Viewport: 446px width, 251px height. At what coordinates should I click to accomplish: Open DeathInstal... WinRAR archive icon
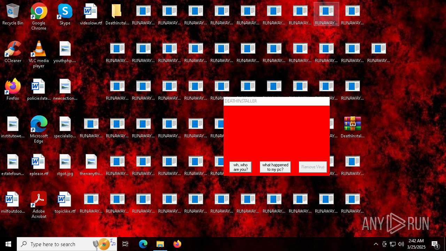click(352, 128)
